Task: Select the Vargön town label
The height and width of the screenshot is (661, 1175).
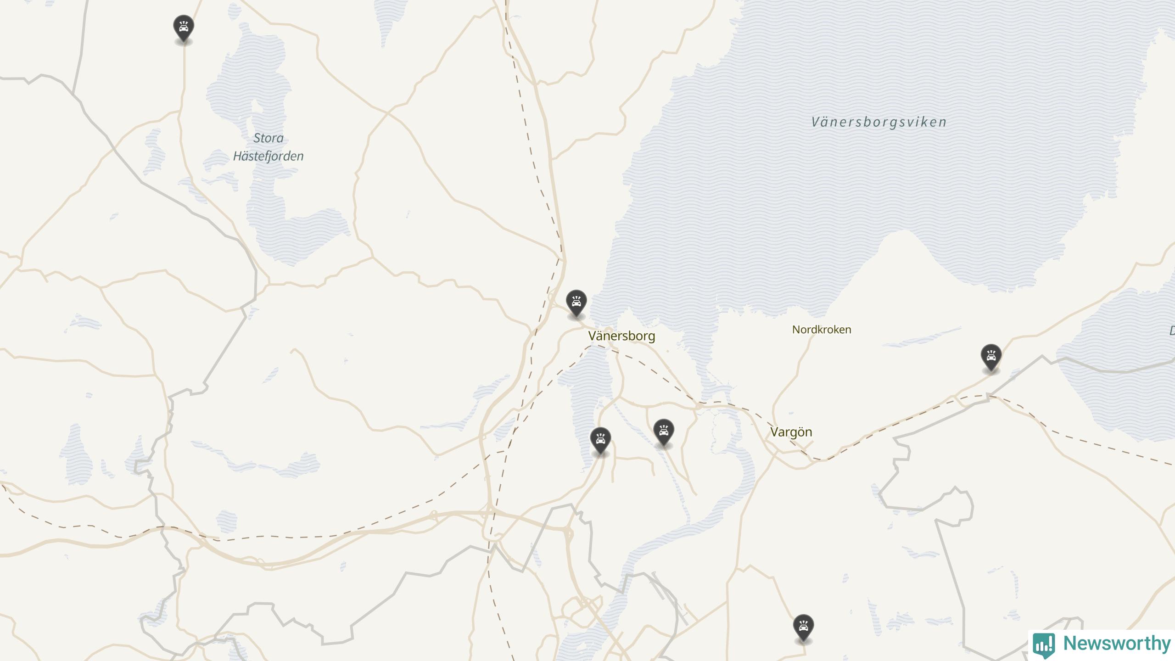Action: pos(791,432)
